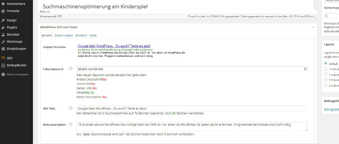Open the Einstellungen settings icon

tap(3, 49)
